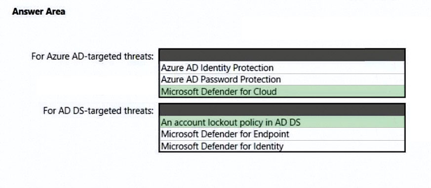The image size is (431, 188).
Task: Select Microsoft Defender for Cloud option
Action: click(x=282, y=91)
